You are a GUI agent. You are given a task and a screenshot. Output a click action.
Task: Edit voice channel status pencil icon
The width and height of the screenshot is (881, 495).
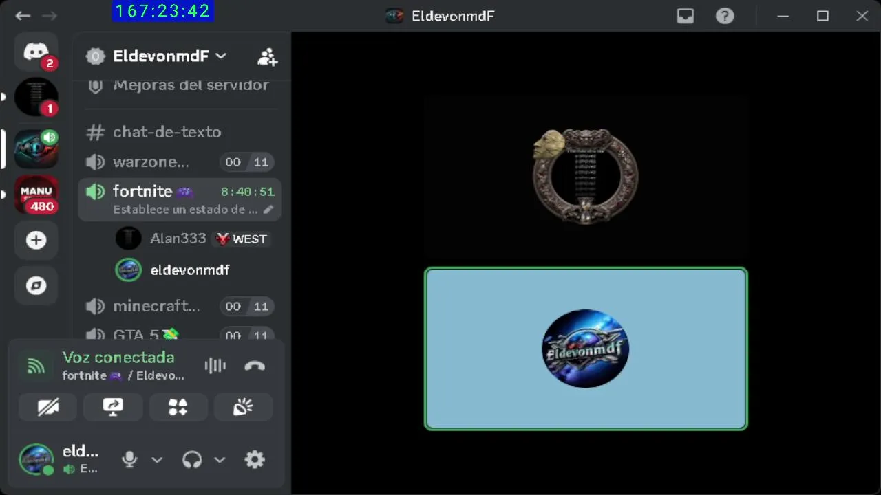pos(268,210)
